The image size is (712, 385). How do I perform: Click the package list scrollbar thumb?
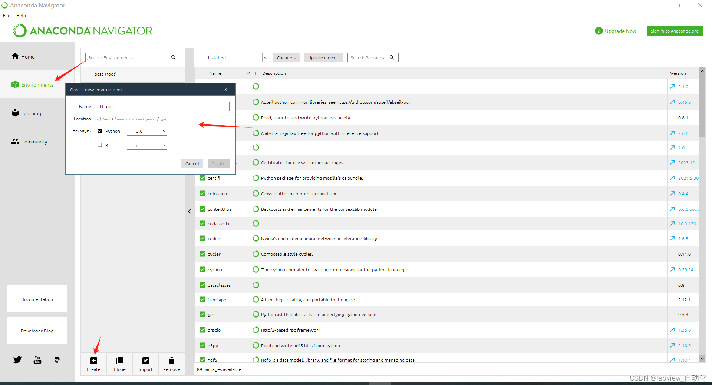(702, 106)
